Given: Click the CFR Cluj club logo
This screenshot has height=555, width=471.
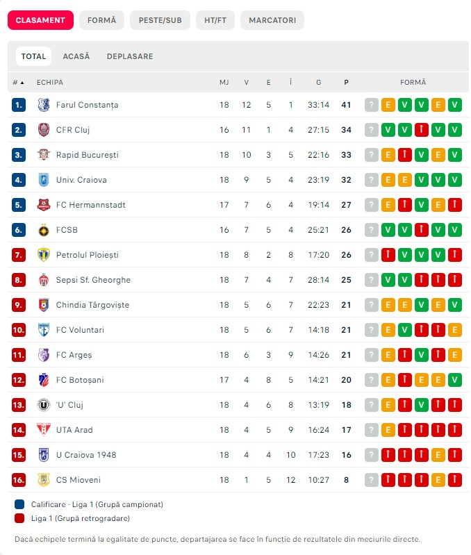Looking at the screenshot, I should pyautogui.click(x=44, y=130).
